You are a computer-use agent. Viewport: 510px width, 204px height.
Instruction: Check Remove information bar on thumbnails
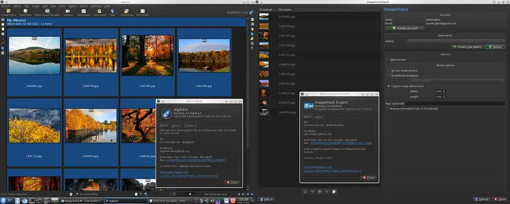point(387,108)
